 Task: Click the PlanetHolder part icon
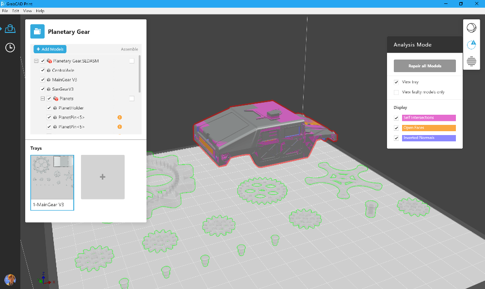coord(55,108)
